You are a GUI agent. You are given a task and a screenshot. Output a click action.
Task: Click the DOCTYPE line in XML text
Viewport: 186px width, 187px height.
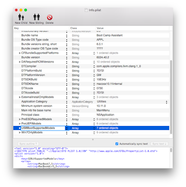(86, 151)
